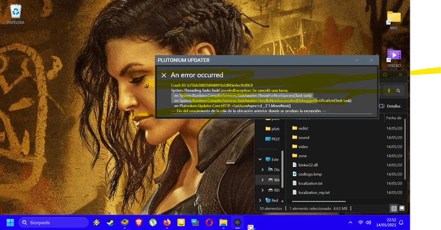Expand the REC drive node in the sidebar
The image size is (441, 230).
[262, 190]
